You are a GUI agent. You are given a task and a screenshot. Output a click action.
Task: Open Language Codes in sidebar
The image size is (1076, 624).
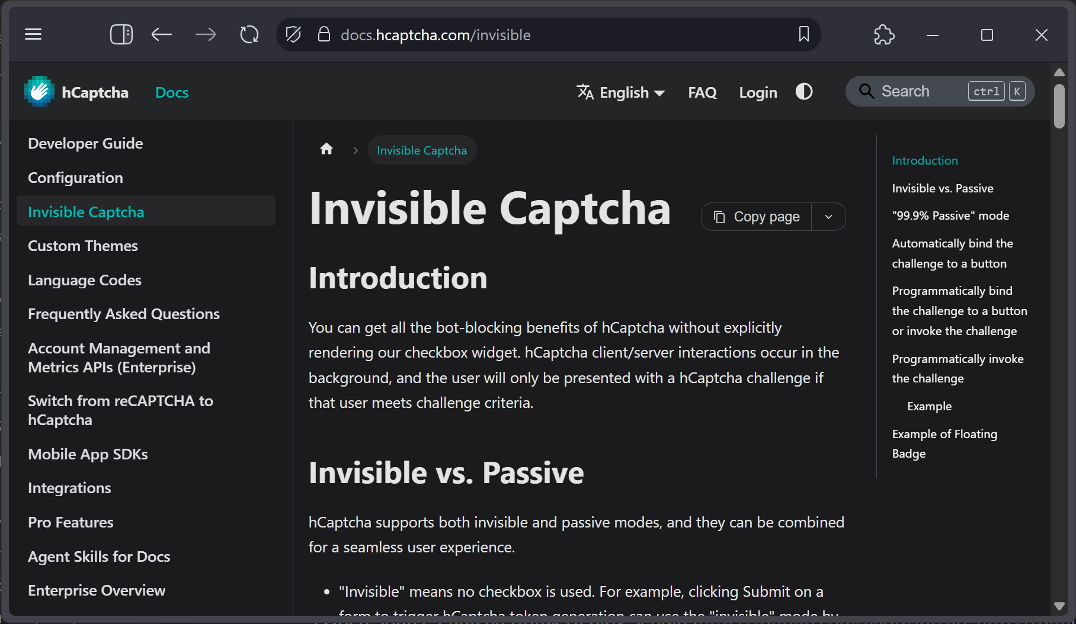pos(146,280)
